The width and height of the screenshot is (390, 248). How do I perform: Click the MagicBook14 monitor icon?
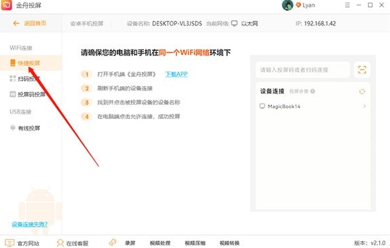[x=262, y=106]
